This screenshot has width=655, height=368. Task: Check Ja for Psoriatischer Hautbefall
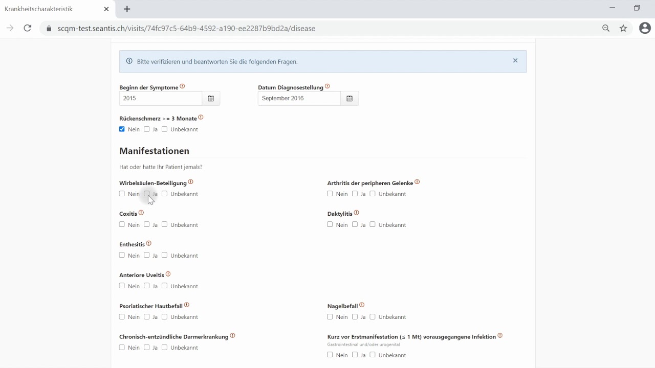tap(147, 316)
